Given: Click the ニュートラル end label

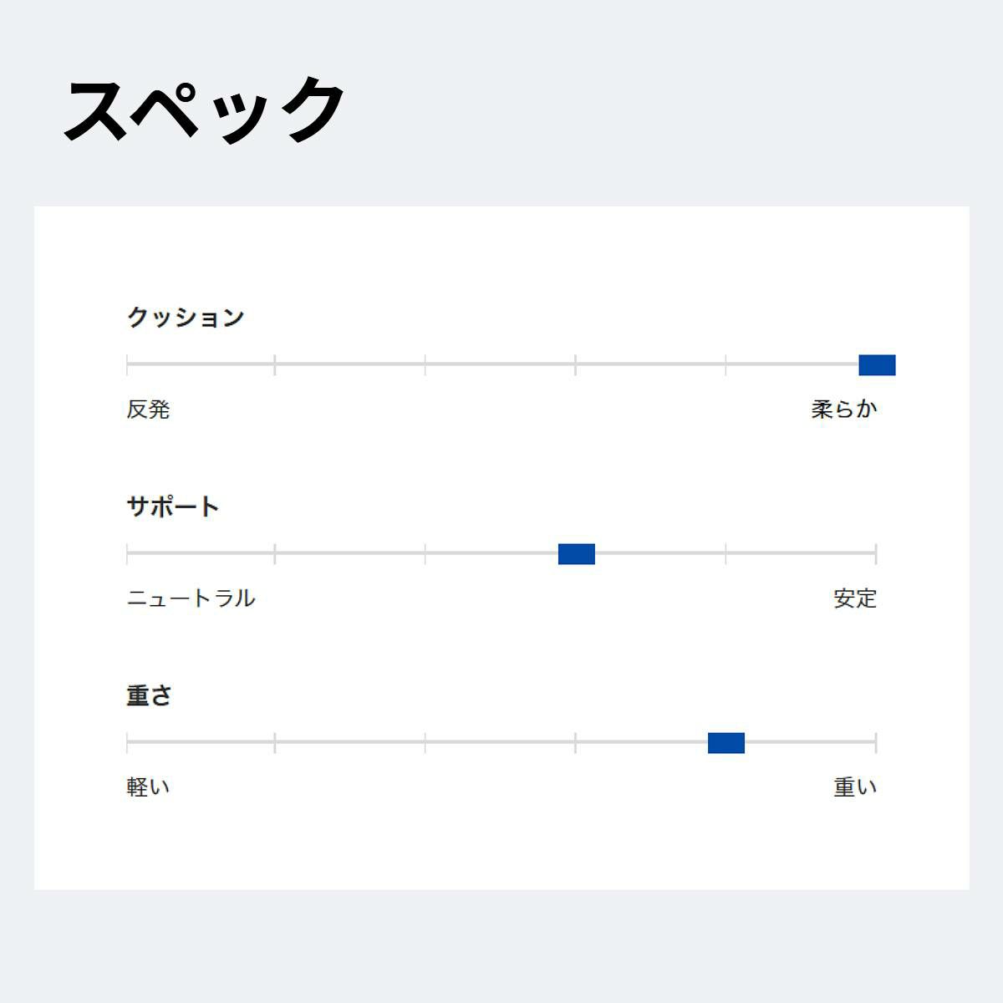Looking at the screenshot, I should coord(191,598).
